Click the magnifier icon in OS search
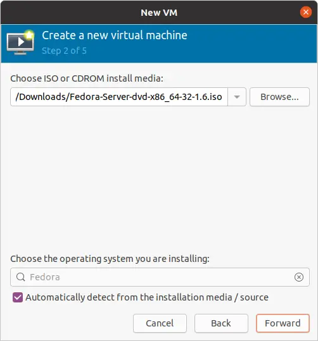Viewport: 318px width, 341px height. pyautogui.click(x=21, y=277)
